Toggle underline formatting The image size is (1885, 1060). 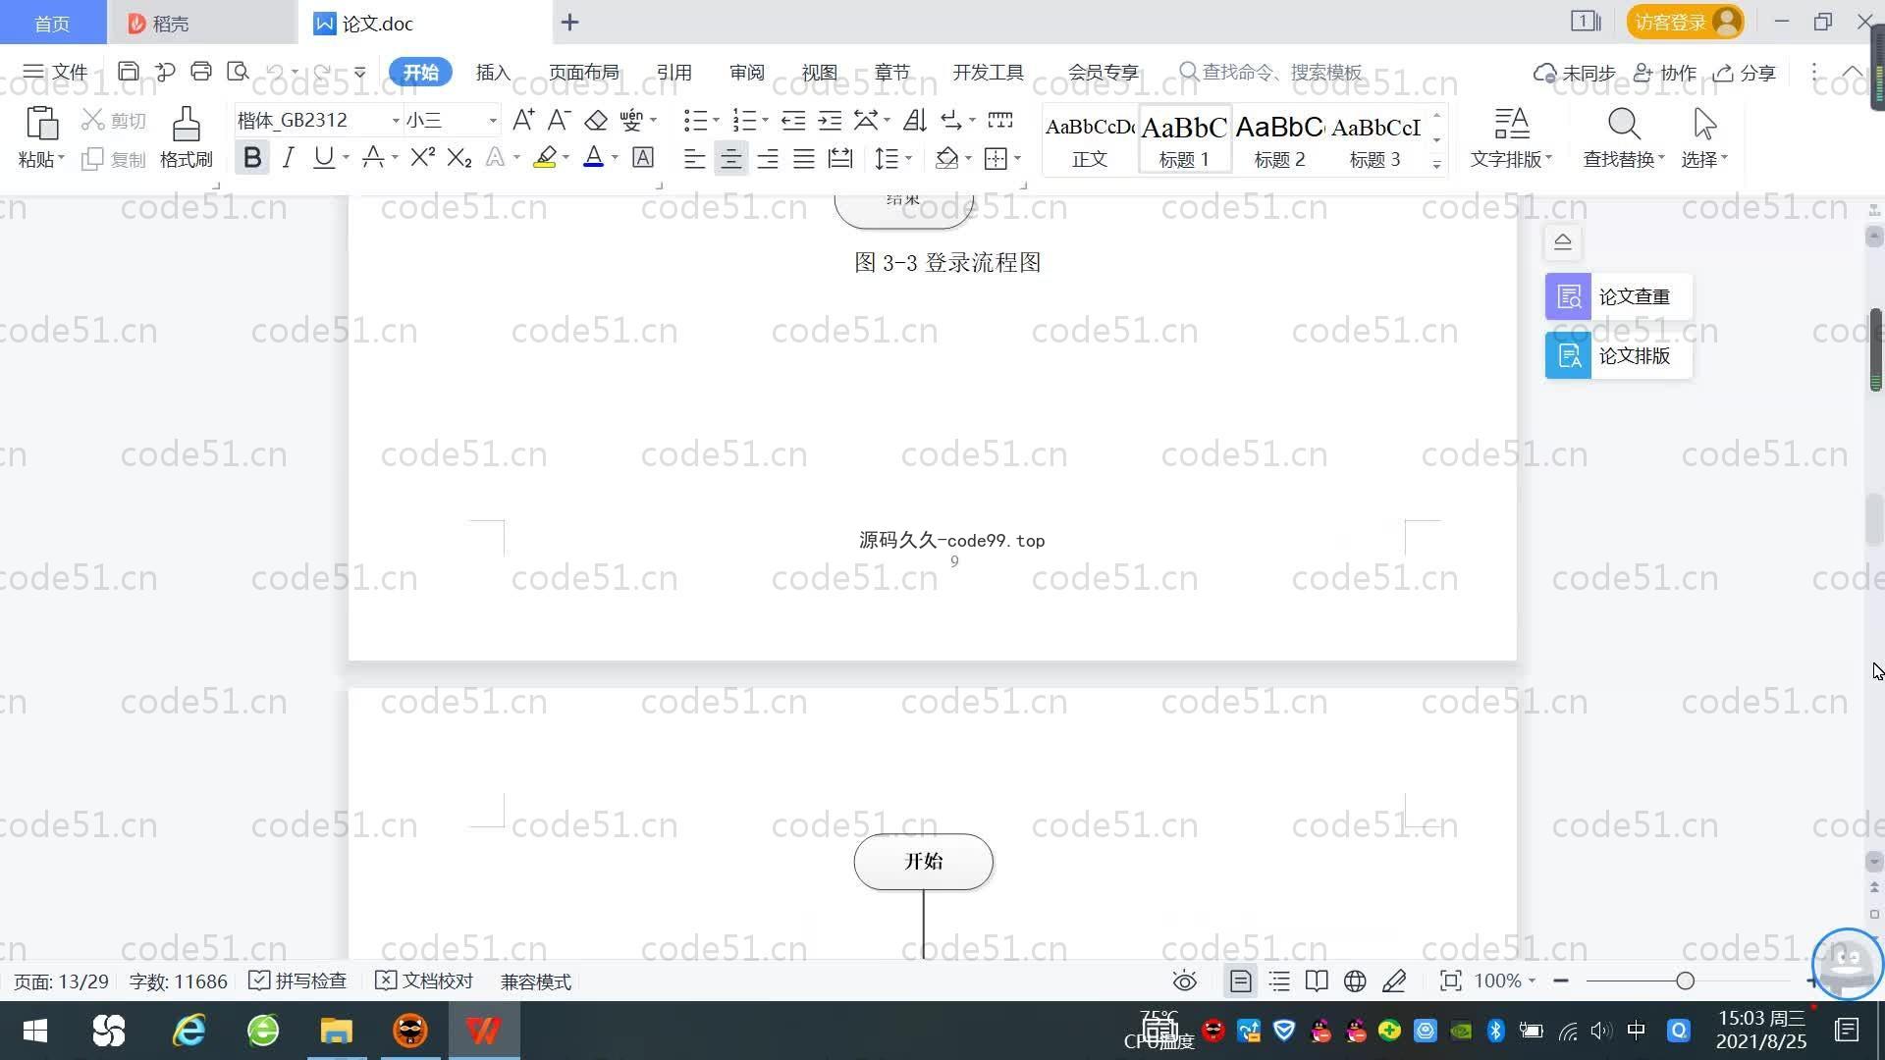click(x=323, y=158)
